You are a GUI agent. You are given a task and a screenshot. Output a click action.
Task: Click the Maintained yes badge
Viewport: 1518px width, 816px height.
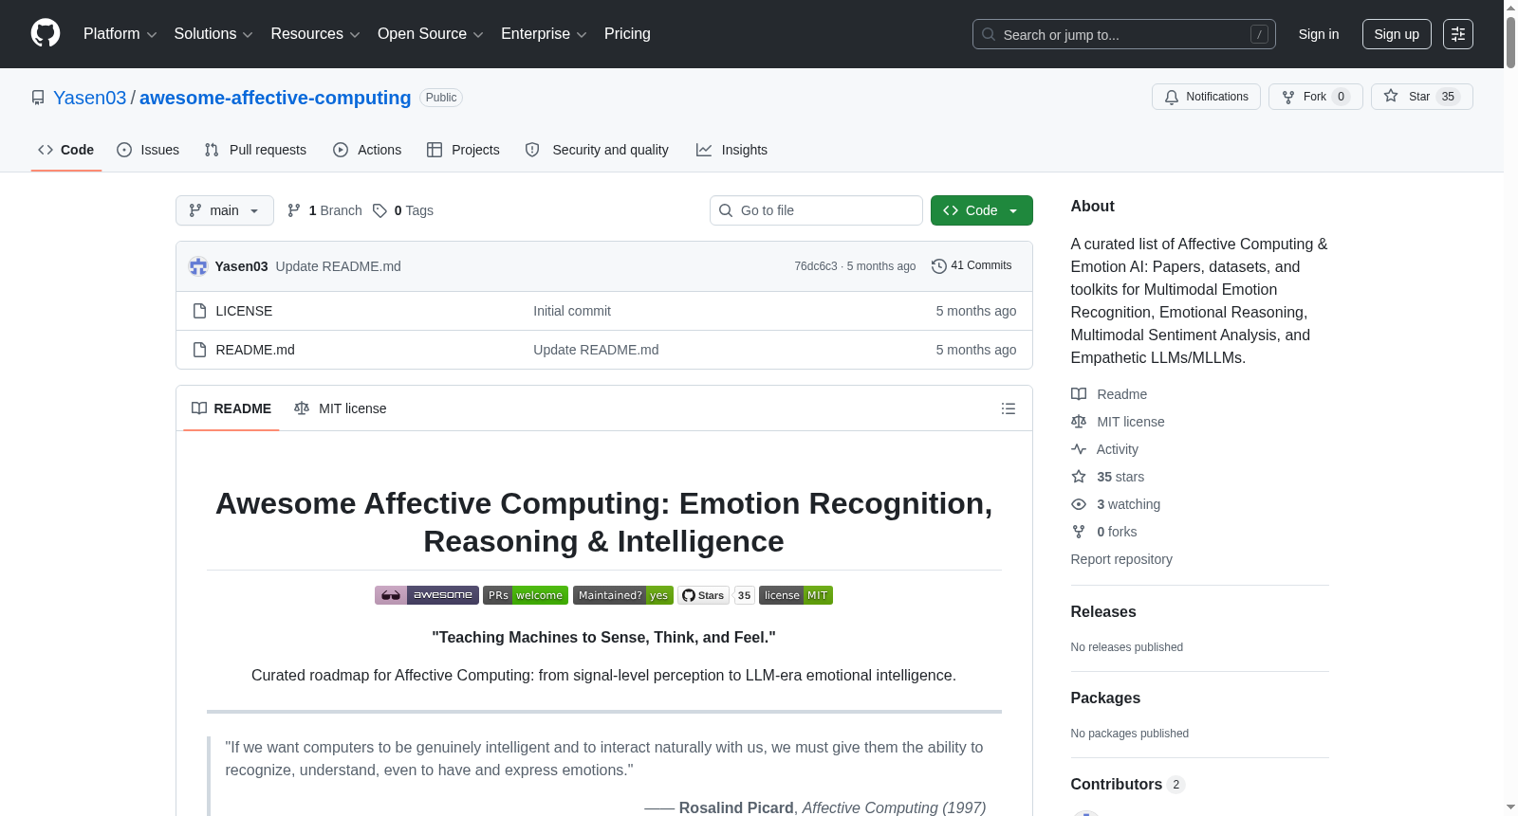623,595
